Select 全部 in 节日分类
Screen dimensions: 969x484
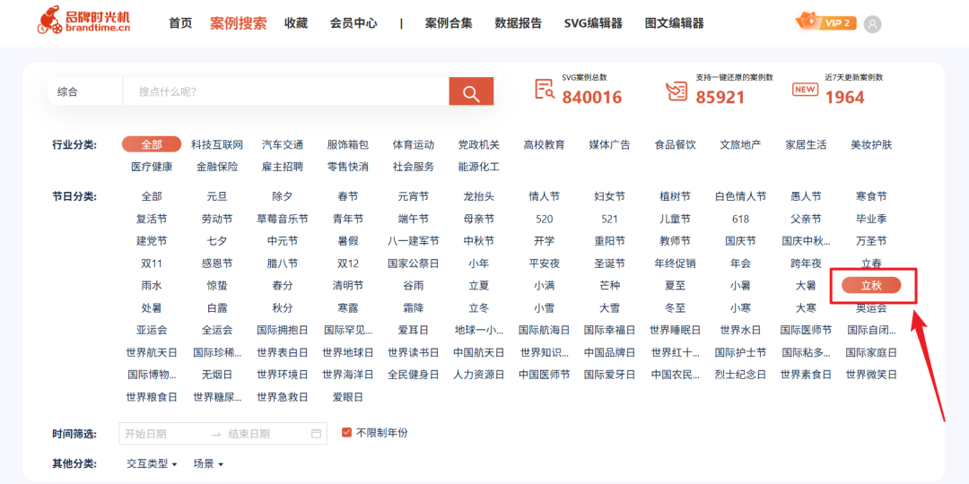(x=152, y=196)
